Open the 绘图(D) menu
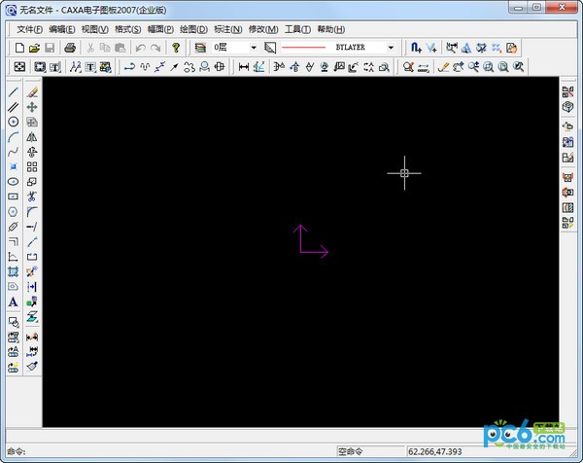The image size is (583, 463). click(x=193, y=29)
